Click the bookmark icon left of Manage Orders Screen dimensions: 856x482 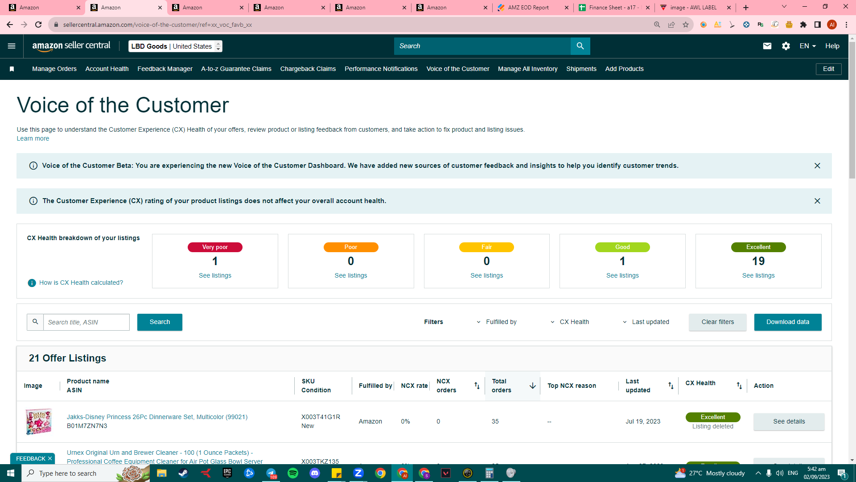pyautogui.click(x=12, y=69)
